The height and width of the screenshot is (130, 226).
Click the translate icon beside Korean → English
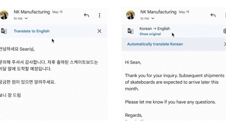130,31
